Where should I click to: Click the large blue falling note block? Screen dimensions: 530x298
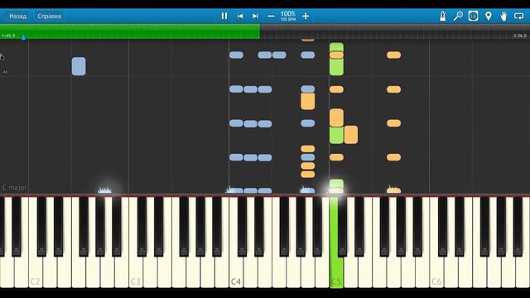pyautogui.click(x=79, y=66)
